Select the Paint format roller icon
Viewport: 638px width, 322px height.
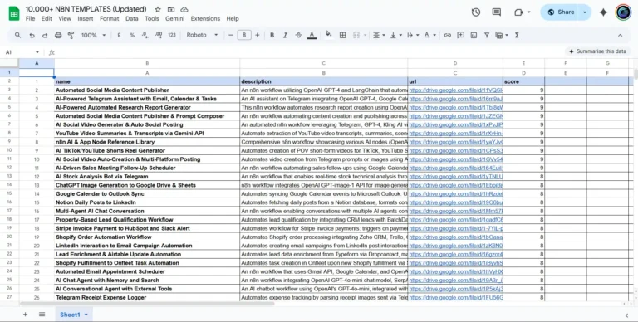(71, 36)
